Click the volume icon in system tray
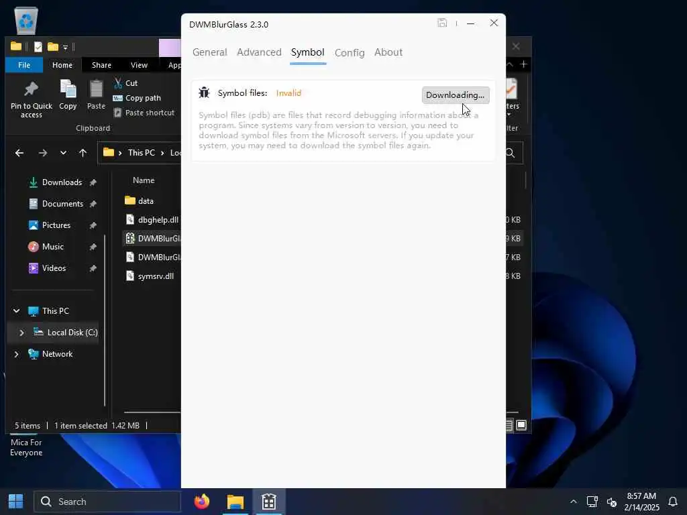 tap(612, 502)
